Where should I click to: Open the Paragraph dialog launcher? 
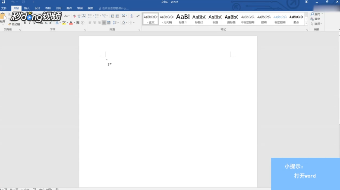tap(139, 30)
